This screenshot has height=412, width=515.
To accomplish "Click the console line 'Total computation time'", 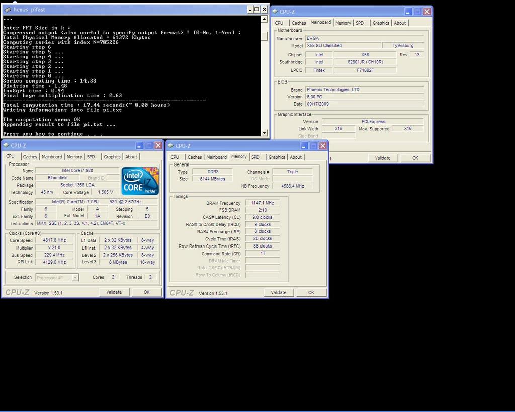I will 87,105.
